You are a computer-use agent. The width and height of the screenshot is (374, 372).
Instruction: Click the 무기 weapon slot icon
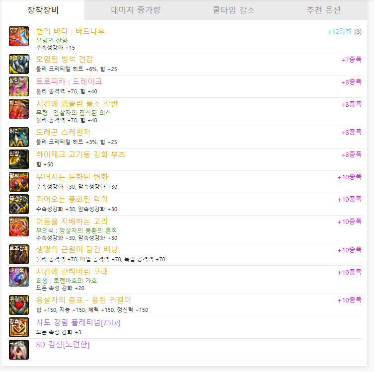19,36
